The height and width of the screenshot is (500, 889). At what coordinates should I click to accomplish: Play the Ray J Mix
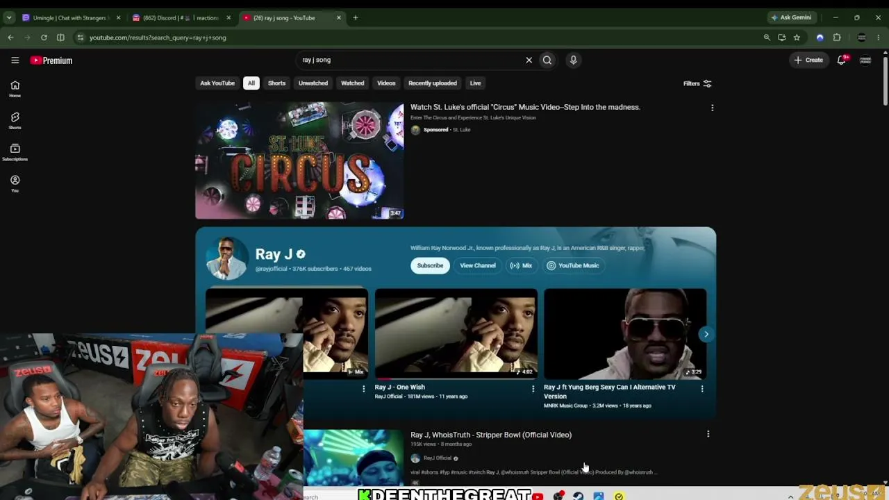pos(521,265)
